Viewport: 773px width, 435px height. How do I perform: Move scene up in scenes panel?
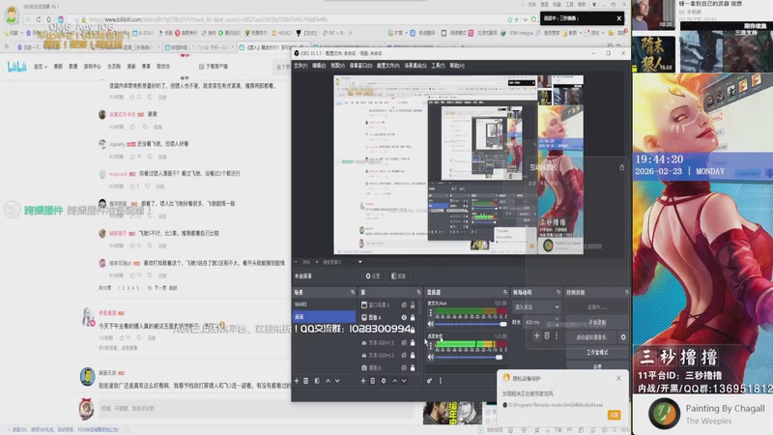(x=328, y=381)
